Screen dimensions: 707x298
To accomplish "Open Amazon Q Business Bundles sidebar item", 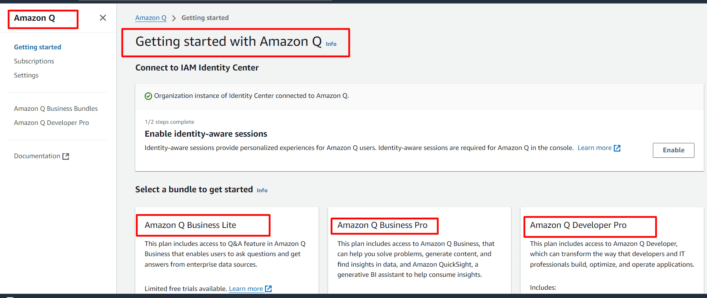I will pyautogui.click(x=56, y=108).
